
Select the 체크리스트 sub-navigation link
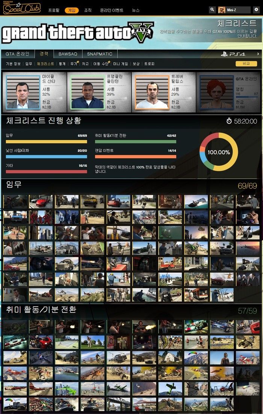pyautogui.click(x=45, y=64)
